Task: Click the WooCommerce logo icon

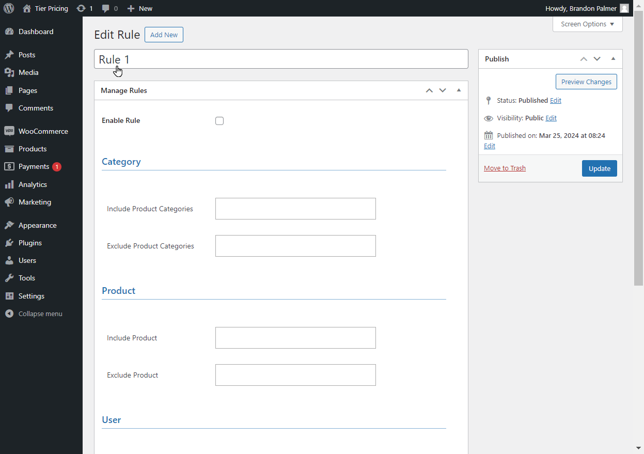Action: point(9,131)
